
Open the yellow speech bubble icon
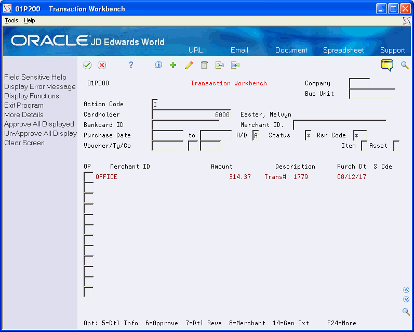coord(387,65)
